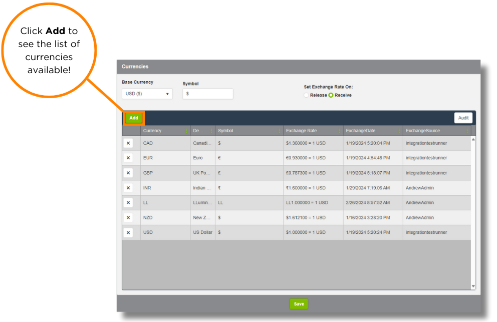
Task: Click the green Add button
Action: [x=134, y=118]
